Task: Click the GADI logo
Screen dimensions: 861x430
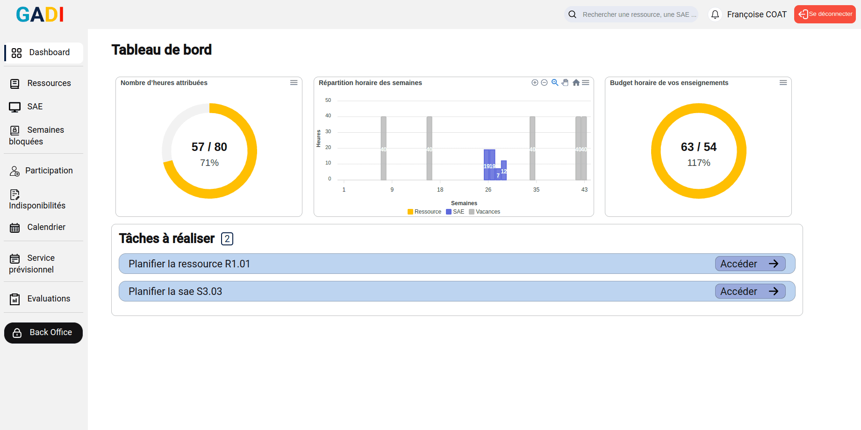Action: 40,14
